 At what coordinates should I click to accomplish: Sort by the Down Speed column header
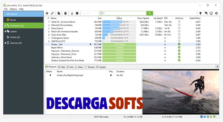tap(143, 18)
